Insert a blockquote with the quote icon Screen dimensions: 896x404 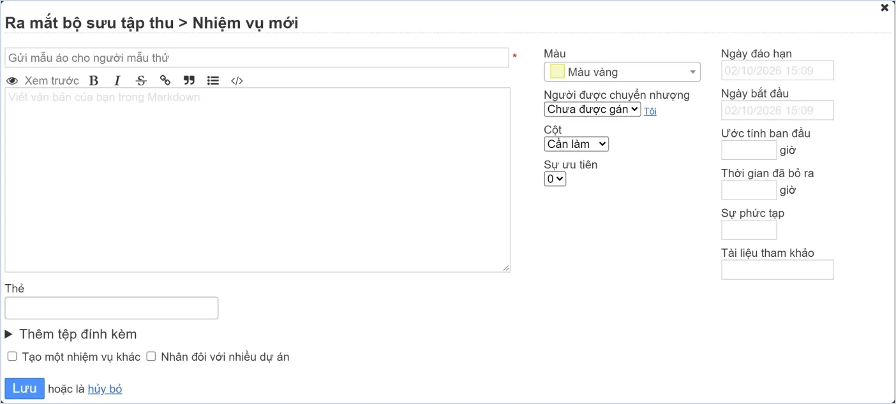coord(189,80)
